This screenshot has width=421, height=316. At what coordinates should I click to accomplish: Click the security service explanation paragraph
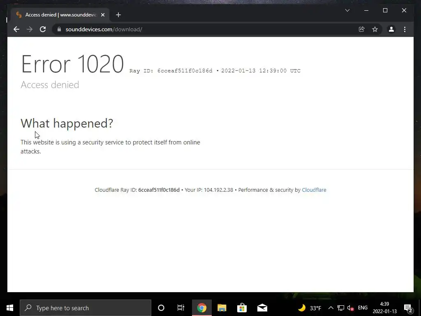click(x=110, y=147)
